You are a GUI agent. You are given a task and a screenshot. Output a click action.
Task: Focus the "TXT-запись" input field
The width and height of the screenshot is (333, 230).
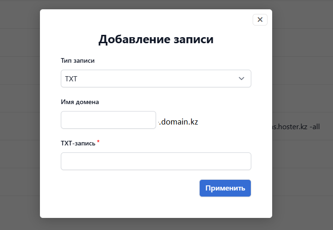click(x=156, y=161)
